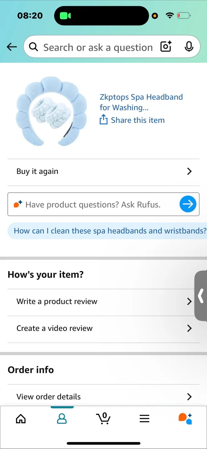Image resolution: width=207 pixels, height=449 pixels.
Task: Select the account profile tab
Action: click(62, 419)
